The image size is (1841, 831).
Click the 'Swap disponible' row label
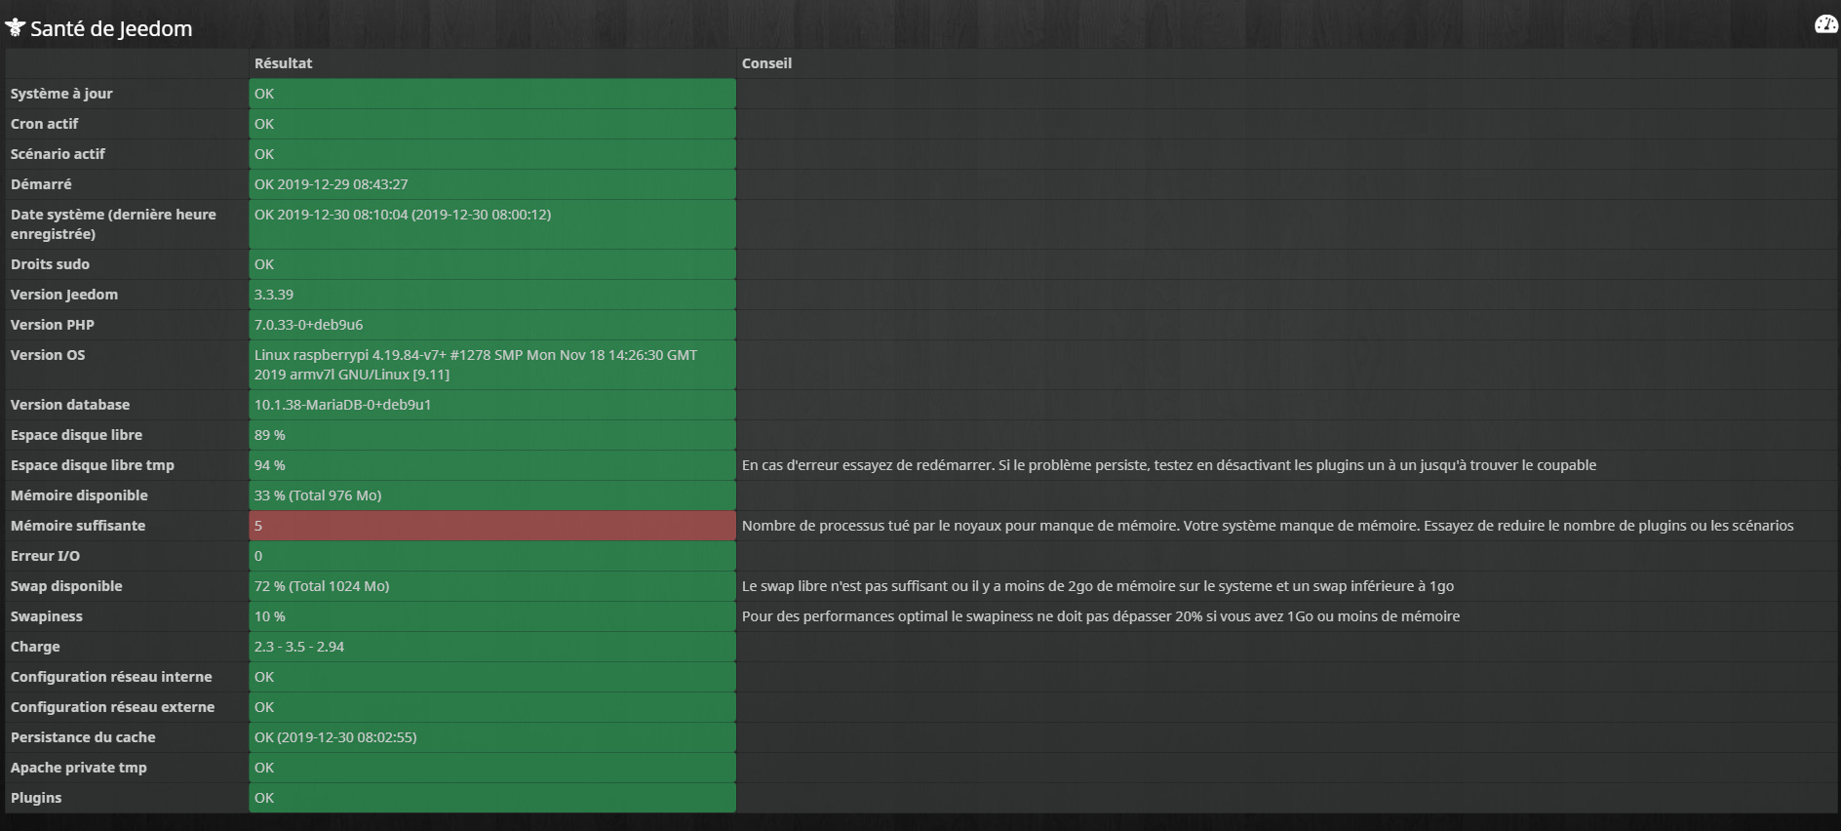pyautogui.click(x=66, y=586)
